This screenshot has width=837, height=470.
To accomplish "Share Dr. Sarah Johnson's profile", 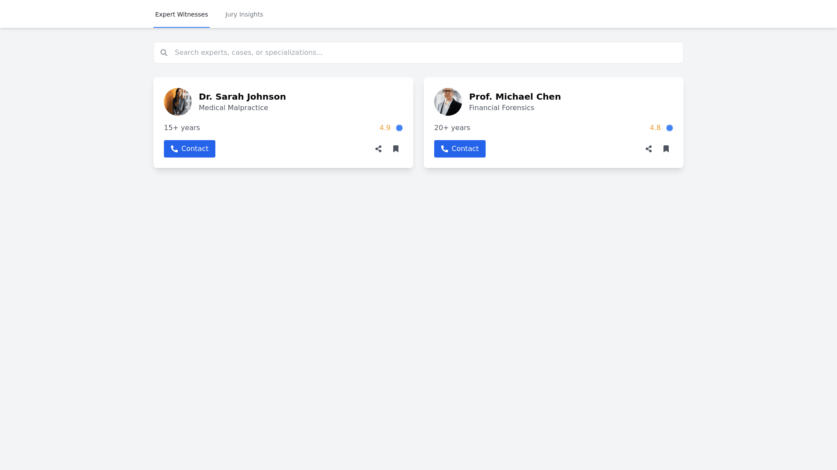I will [x=378, y=149].
